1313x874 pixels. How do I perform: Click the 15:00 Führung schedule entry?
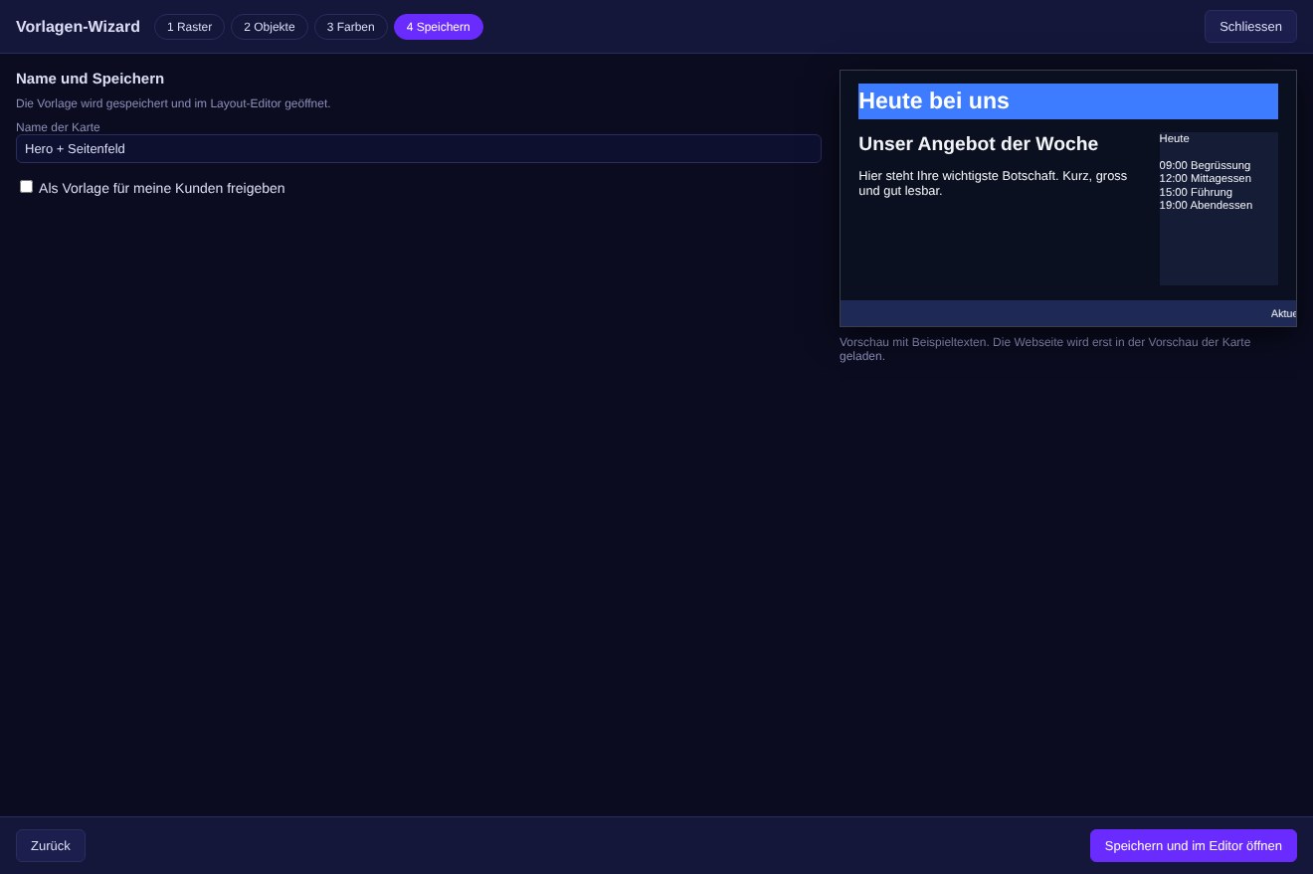1196,192
